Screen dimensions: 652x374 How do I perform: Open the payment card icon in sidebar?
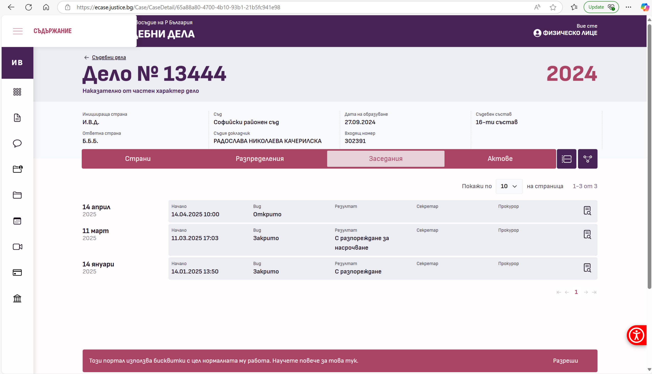[x=17, y=272]
